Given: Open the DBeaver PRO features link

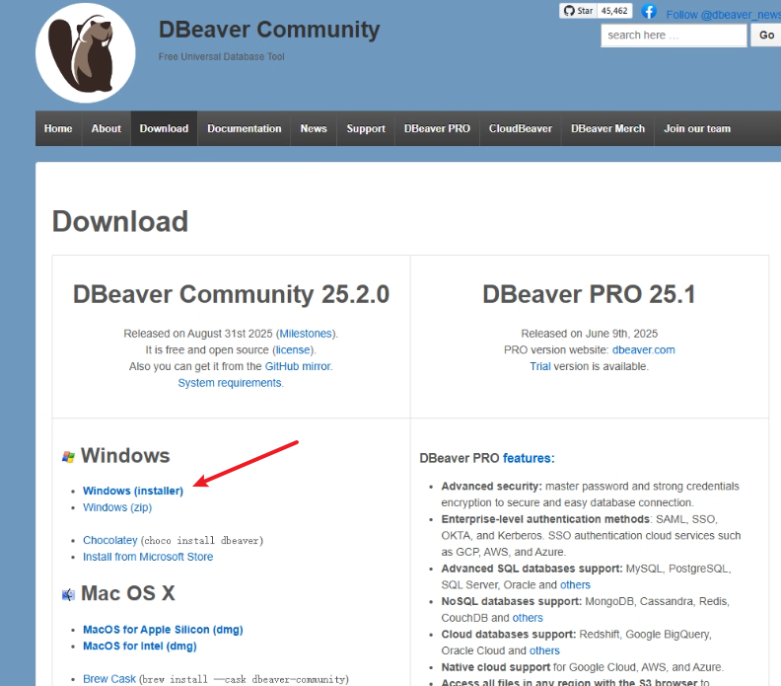Looking at the screenshot, I should (529, 458).
